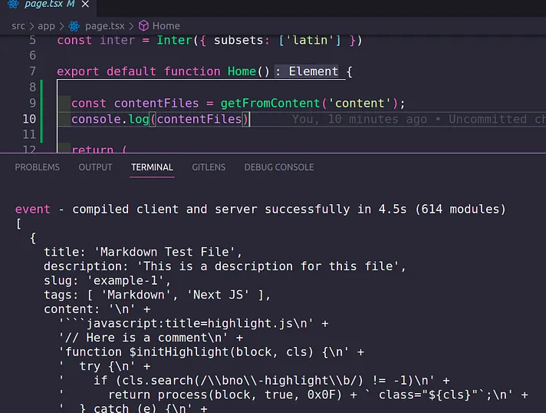This screenshot has height=413, width=546.
Task: Switch to the PROBLEMS panel tab
Action: point(37,167)
